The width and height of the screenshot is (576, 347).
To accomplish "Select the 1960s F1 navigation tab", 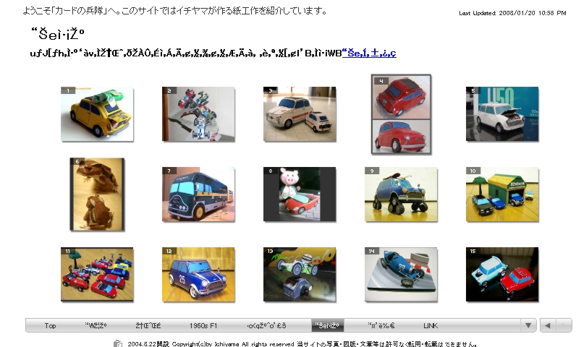I will [x=203, y=325].
